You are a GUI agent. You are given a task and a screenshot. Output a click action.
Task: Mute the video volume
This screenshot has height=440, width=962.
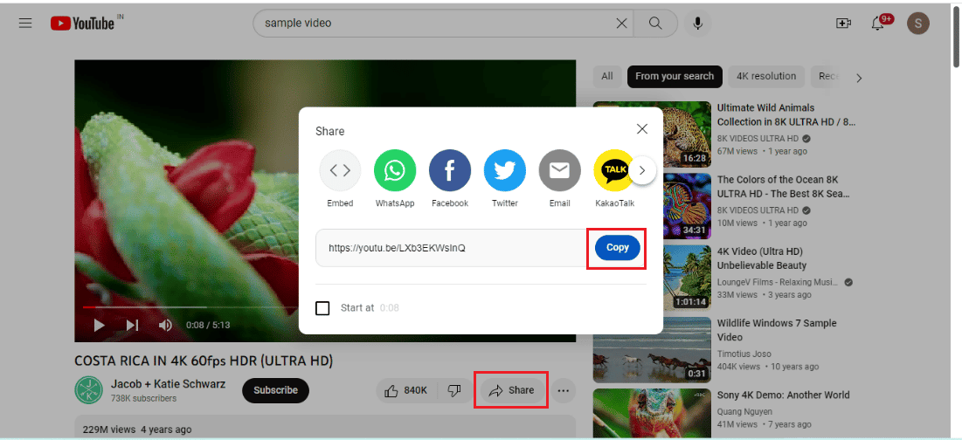pyautogui.click(x=165, y=325)
